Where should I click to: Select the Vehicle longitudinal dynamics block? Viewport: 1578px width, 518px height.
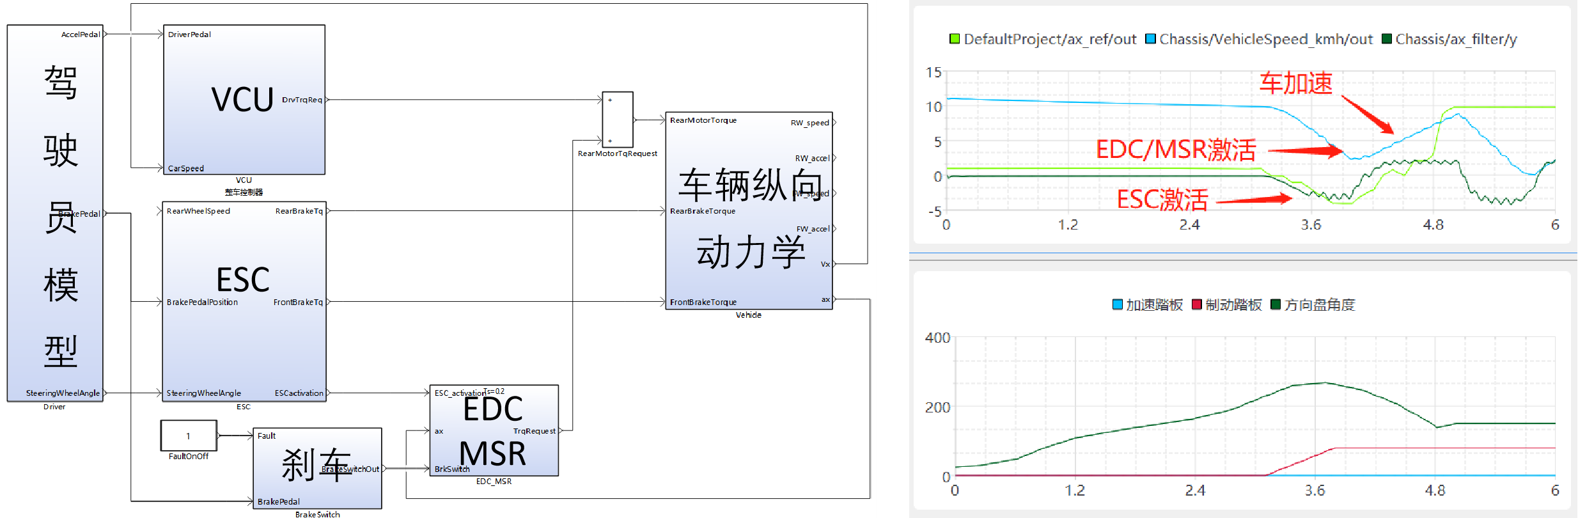[749, 211]
